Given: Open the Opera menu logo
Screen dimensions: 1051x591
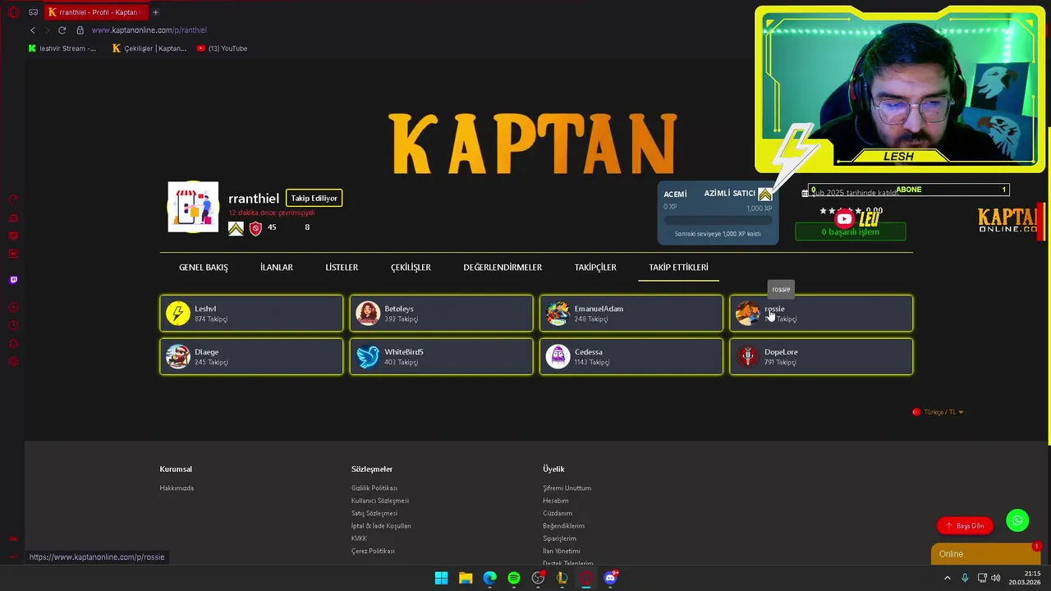Looking at the screenshot, I should click(13, 12).
